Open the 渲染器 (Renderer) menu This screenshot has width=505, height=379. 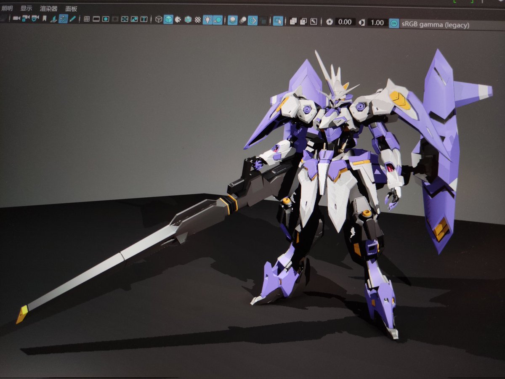point(48,8)
